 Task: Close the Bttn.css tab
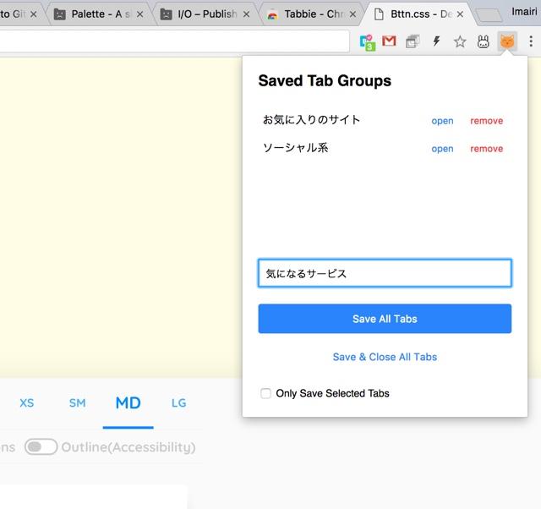(x=460, y=14)
